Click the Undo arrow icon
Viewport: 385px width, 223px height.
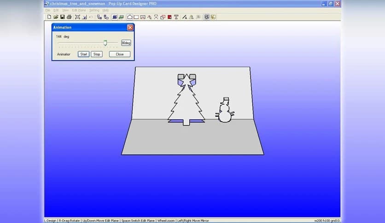click(91, 17)
